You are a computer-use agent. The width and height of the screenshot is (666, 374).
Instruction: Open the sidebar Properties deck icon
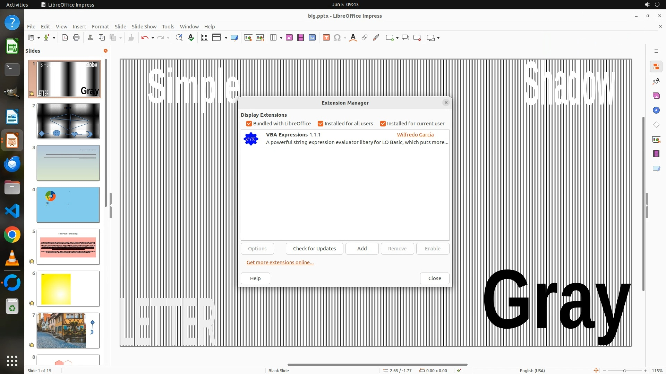click(x=656, y=66)
